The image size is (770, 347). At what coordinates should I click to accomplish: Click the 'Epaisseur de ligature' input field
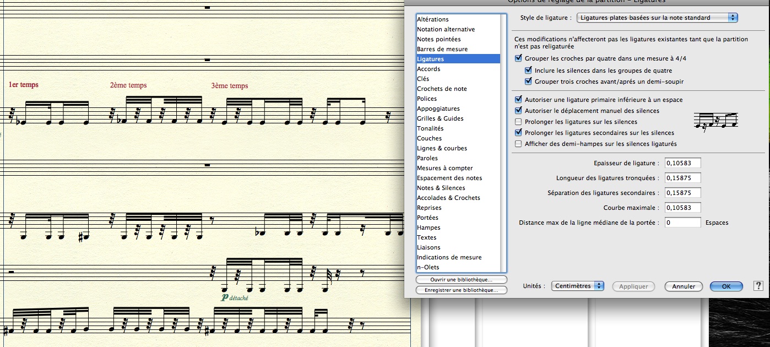click(x=682, y=163)
